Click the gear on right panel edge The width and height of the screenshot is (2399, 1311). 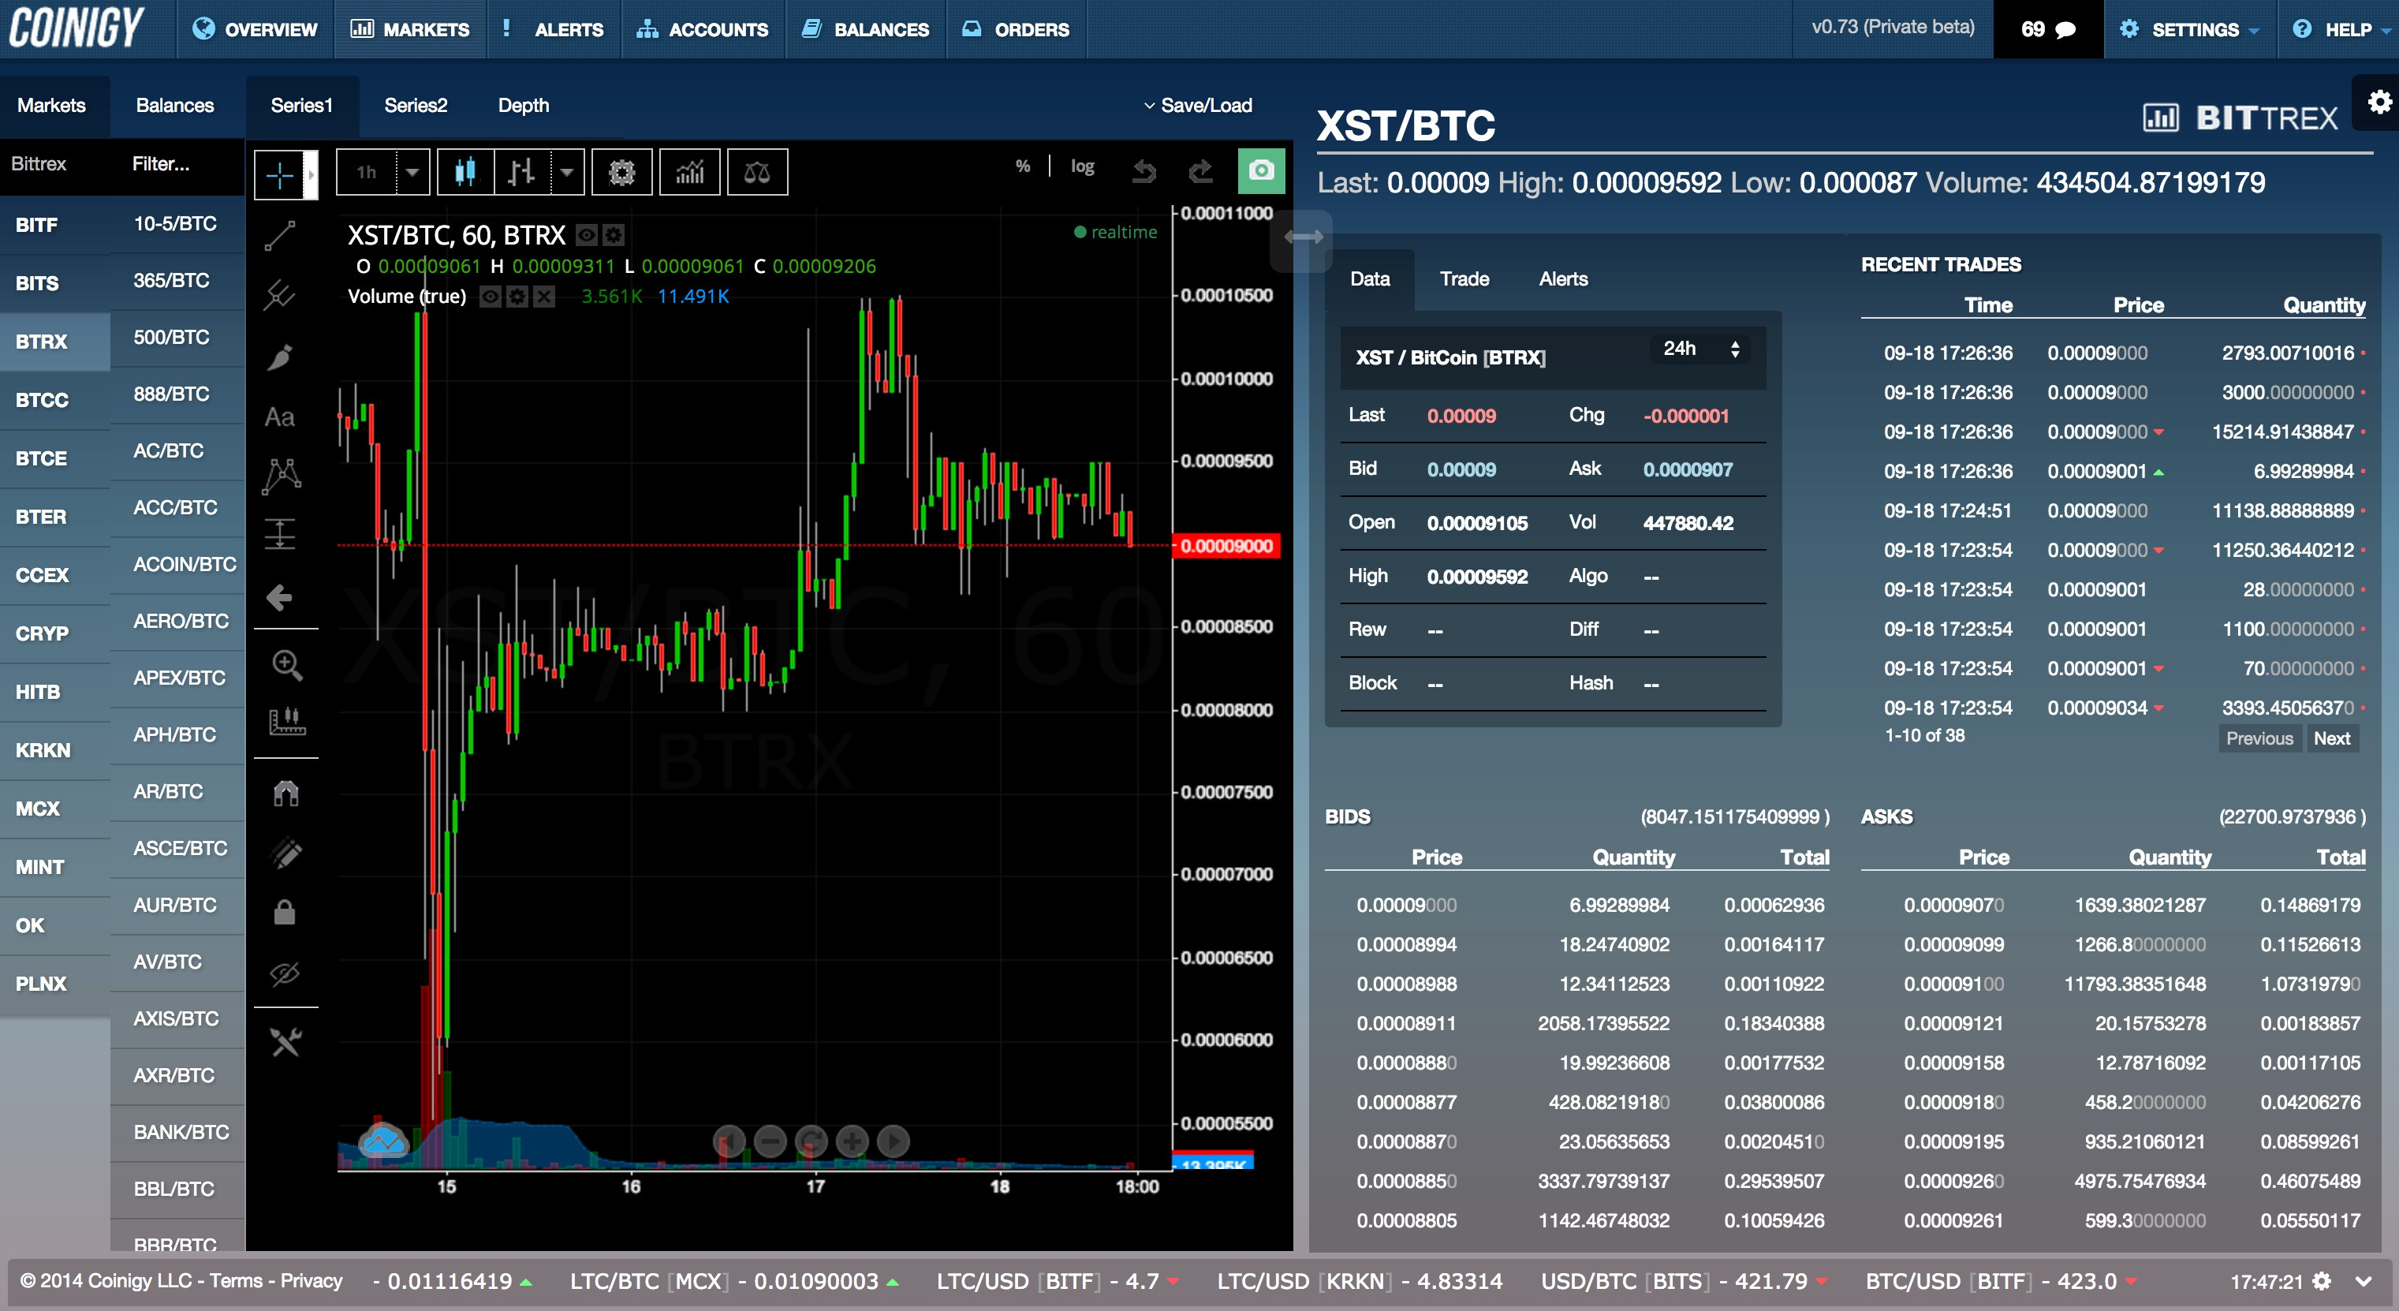click(2379, 102)
